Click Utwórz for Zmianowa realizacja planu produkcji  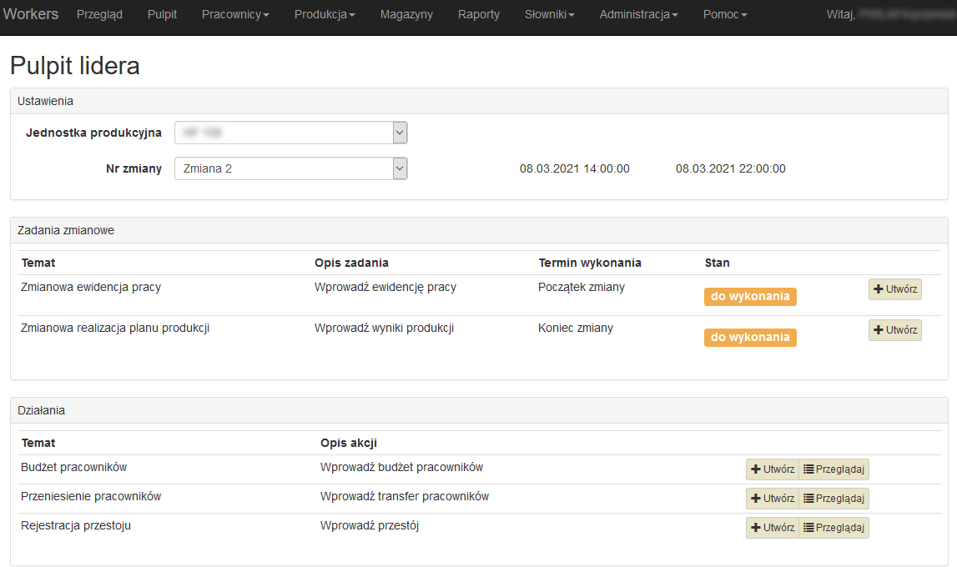(894, 330)
